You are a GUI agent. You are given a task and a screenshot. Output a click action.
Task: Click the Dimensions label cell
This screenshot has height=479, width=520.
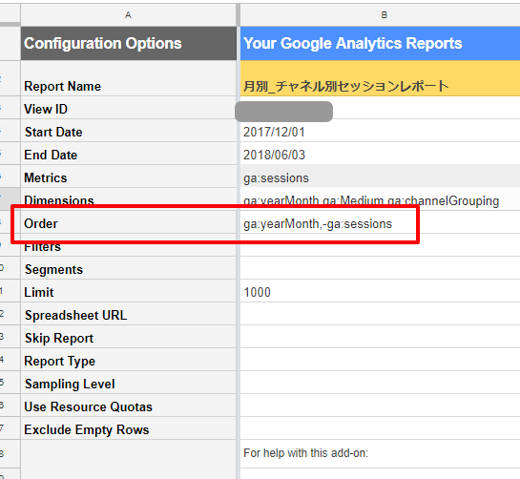tap(129, 199)
